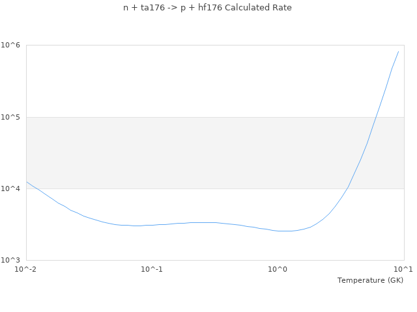Click white plot region between 10^5 and 10^6
417x312 pixels.
(x=195, y=81)
